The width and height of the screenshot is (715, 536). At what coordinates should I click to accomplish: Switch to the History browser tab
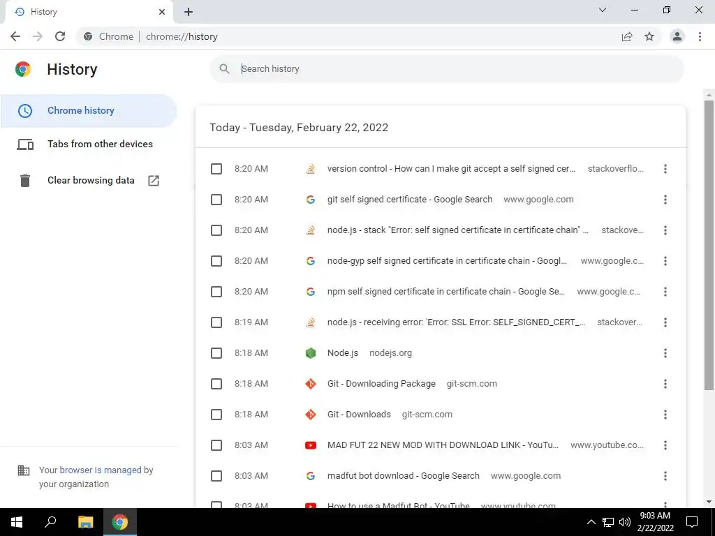89,12
